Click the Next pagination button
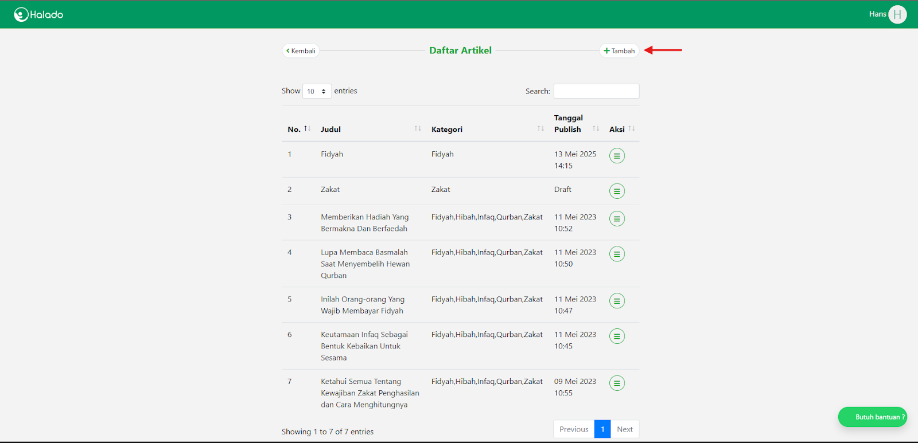The image size is (918, 443). (x=624, y=429)
